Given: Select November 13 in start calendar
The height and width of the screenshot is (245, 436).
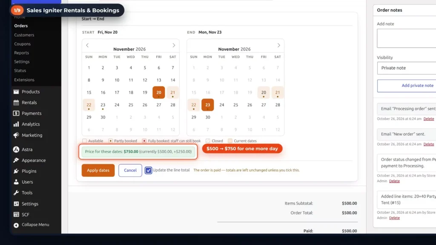Looking at the screenshot, I should 159,80.
